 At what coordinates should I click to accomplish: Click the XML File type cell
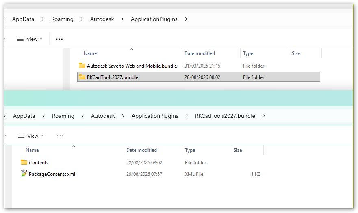coord(194,174)
